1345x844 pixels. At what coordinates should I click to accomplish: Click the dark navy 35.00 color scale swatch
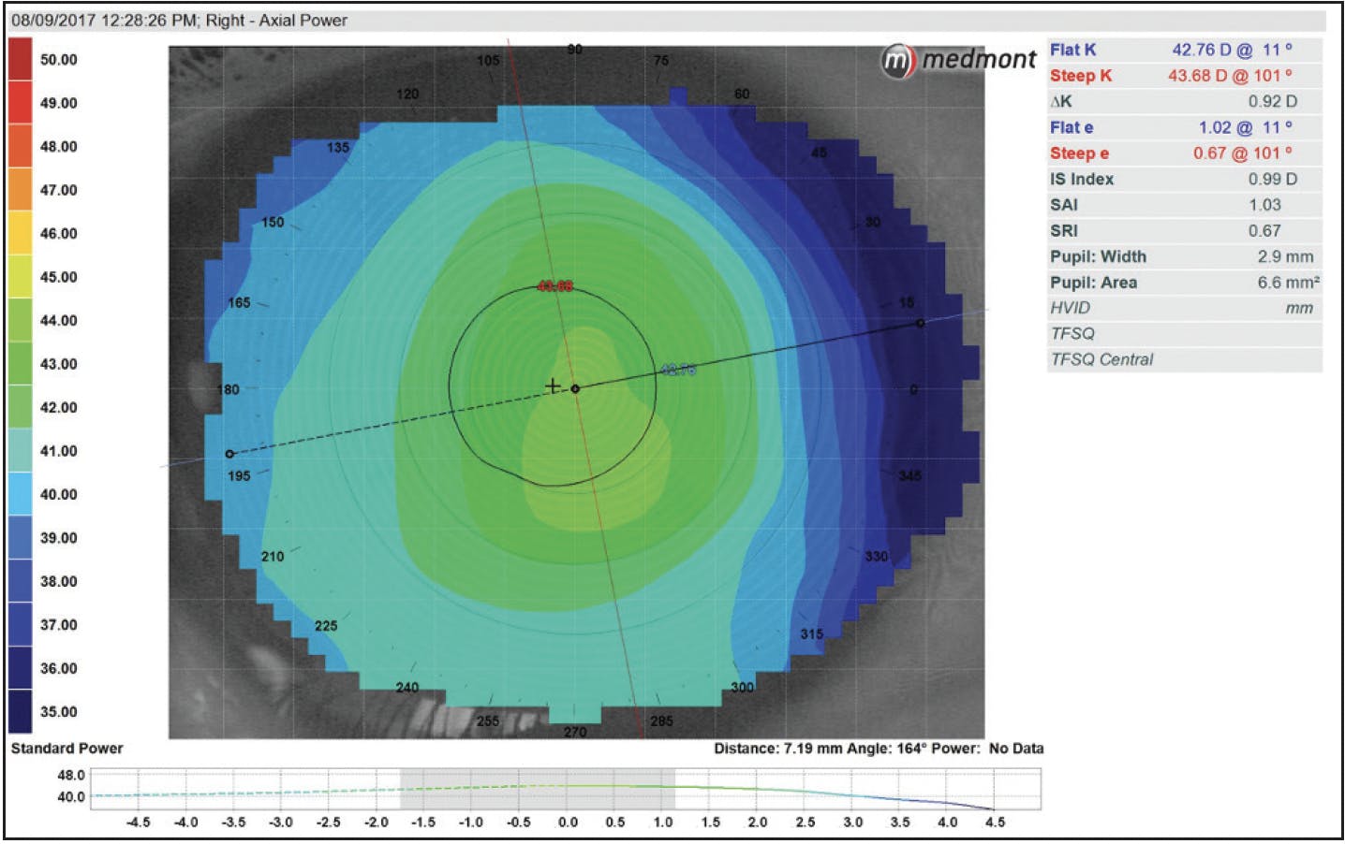point(21,711)
